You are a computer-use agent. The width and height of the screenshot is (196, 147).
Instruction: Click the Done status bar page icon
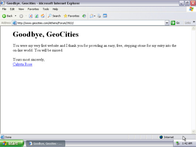(x=3, y=137)
